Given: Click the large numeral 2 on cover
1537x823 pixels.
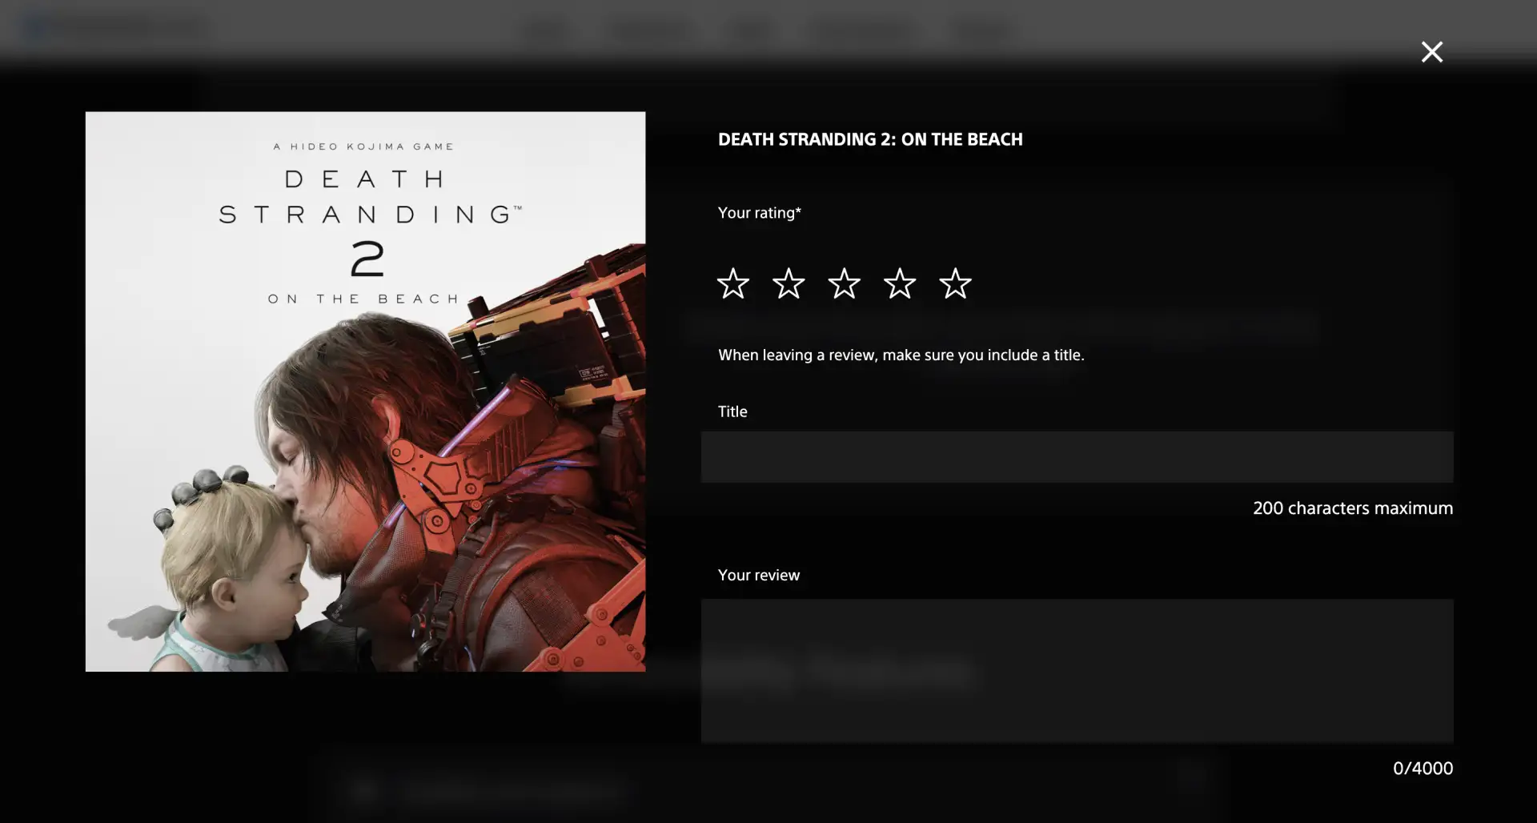Looking at the screenshot, I should pyautogui.click(x=367, y=259).
